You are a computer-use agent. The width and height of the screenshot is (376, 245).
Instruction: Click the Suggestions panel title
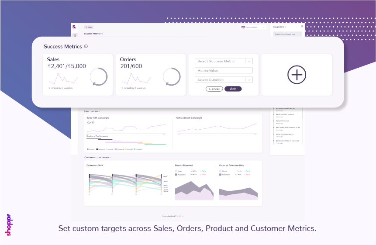(279, 27)
